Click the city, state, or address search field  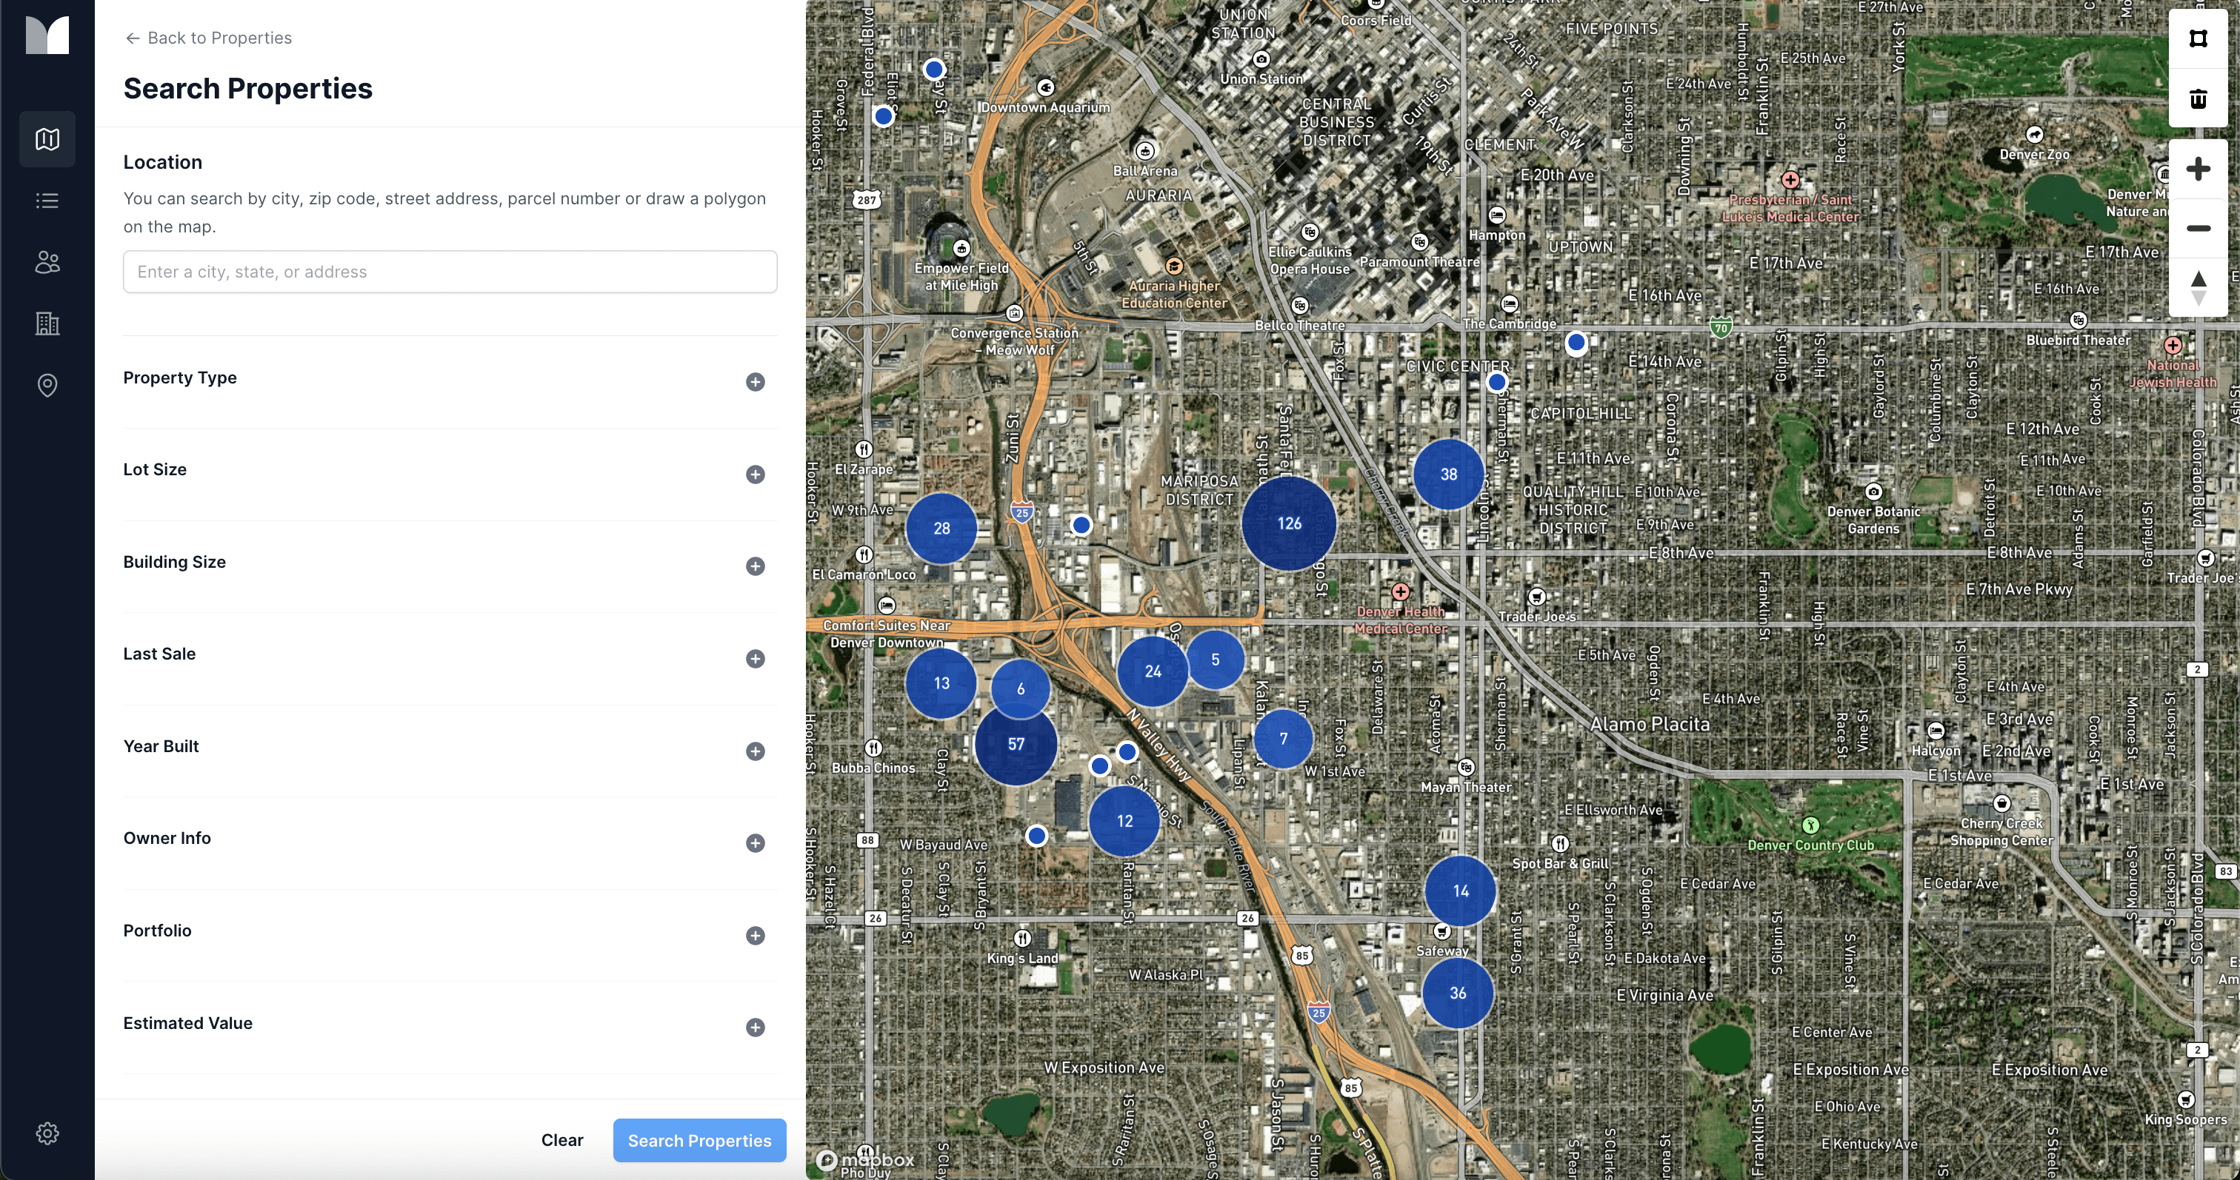450,271
